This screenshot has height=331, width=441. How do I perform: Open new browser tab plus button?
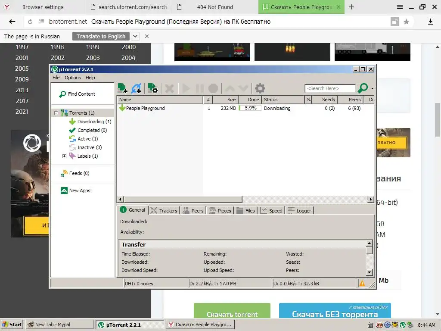[351, 7]
